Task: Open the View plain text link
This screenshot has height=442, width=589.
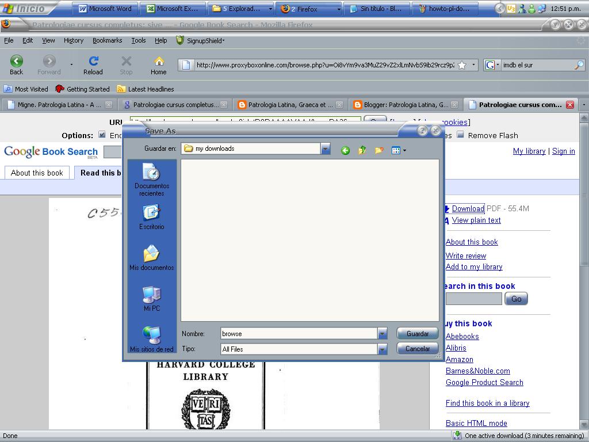Action: [x=476, y=220]
